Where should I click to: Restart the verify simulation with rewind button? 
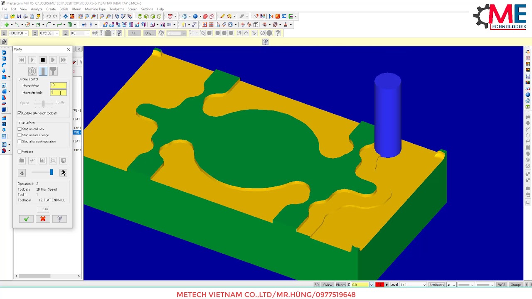coord(22,60)
